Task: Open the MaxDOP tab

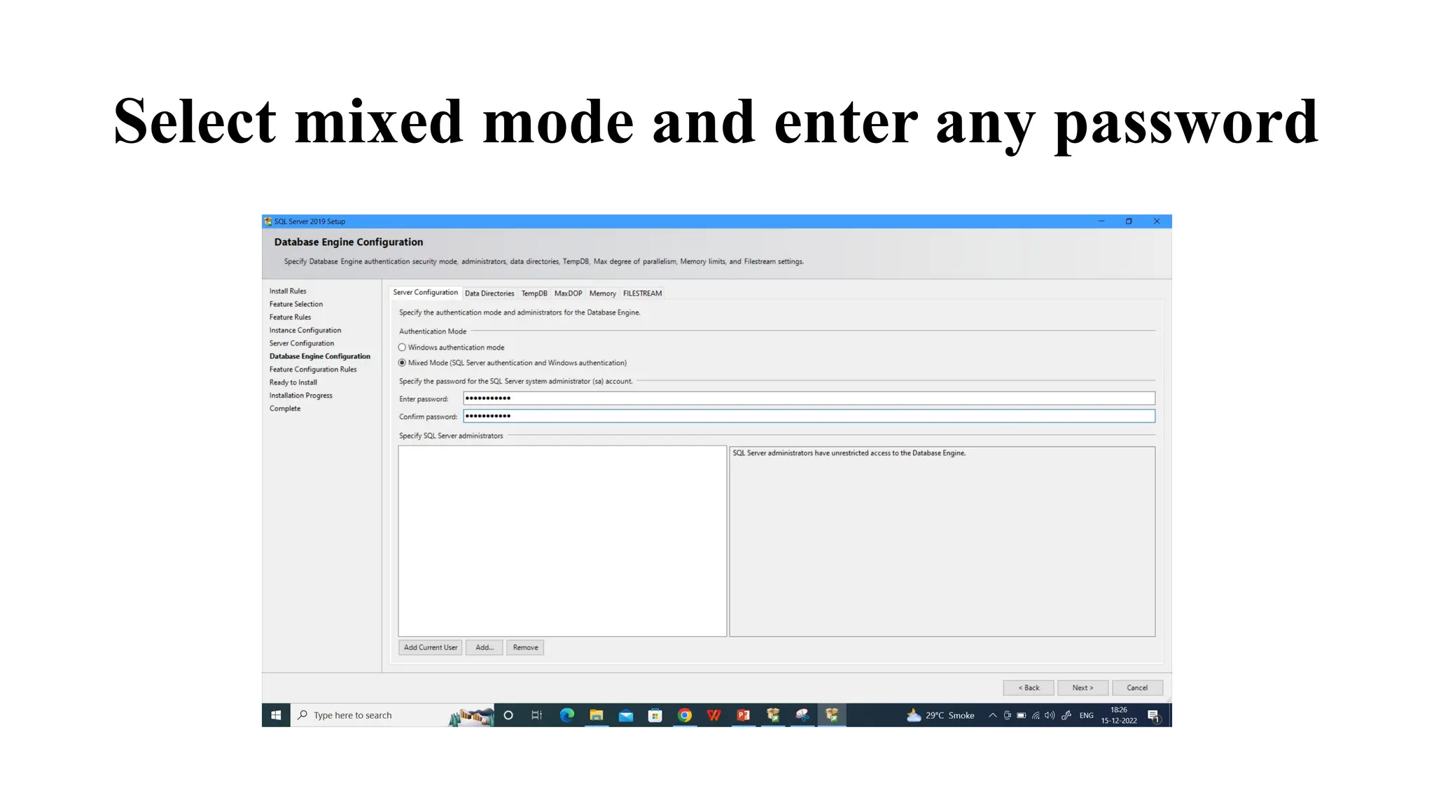Action: click(569, 294)
